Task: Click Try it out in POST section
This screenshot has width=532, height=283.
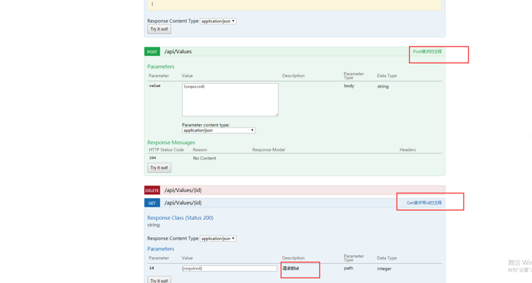Action: 159,168
